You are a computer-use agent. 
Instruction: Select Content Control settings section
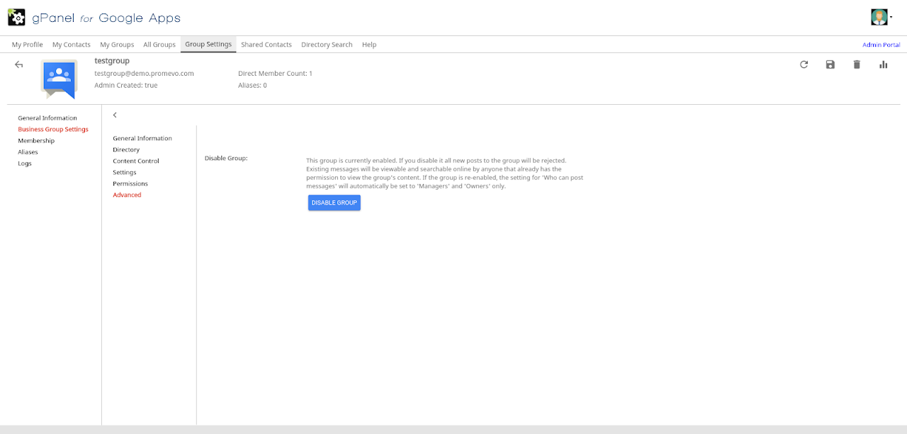(x=135, y=161)
